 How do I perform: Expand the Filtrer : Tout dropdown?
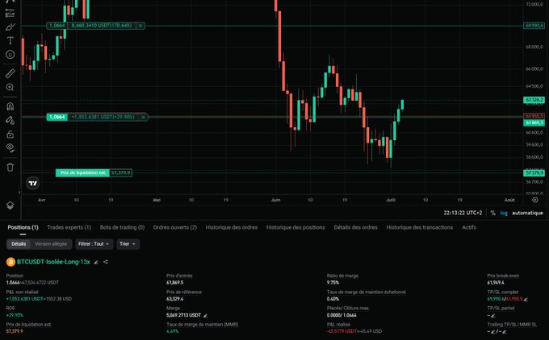tap(94, 244)
